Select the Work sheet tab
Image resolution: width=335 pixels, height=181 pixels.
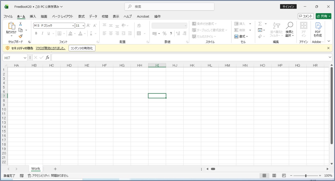click(x=36, y=169)
